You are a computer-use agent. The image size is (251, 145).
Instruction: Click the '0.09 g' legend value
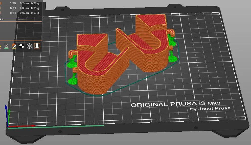coord(35,8)
